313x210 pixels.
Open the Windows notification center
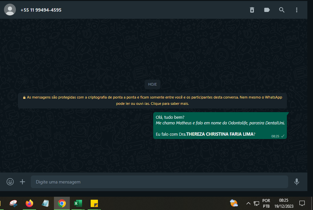click(302, 203)
